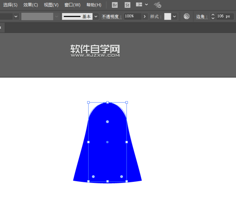Open the 选择(S) menu
The width and height of the screenshot is (236, 204).
point(10,5)
